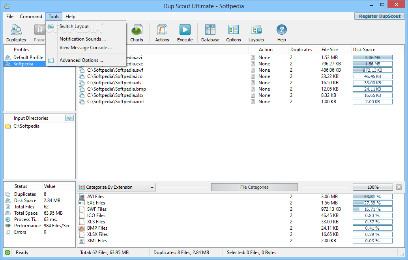Click the 3.06 MB disk space bar
Screen dimensions: 408x260
click(372, 58)
